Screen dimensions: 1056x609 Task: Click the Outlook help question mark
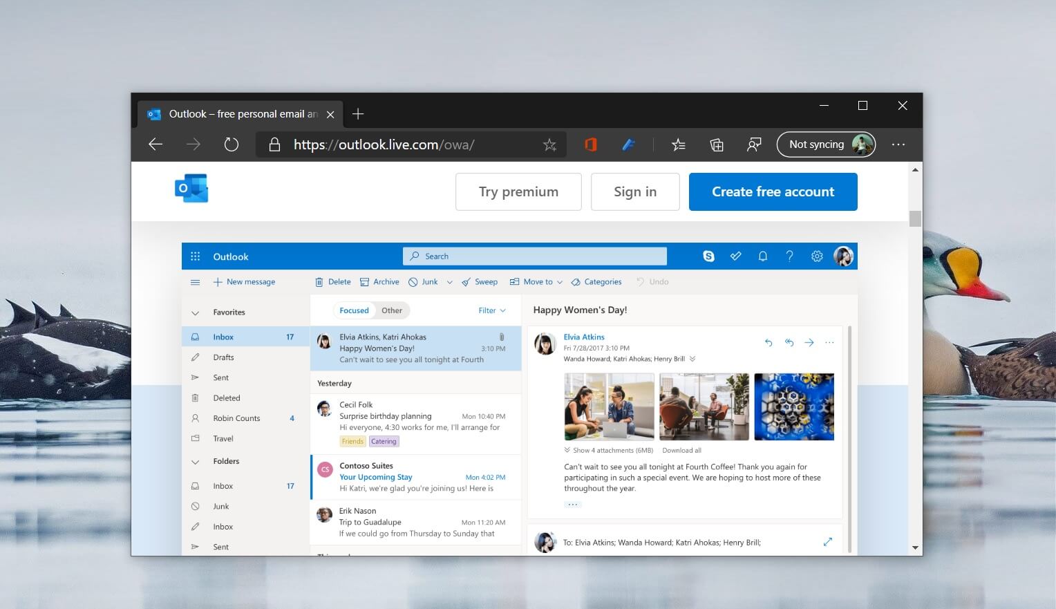789,256
